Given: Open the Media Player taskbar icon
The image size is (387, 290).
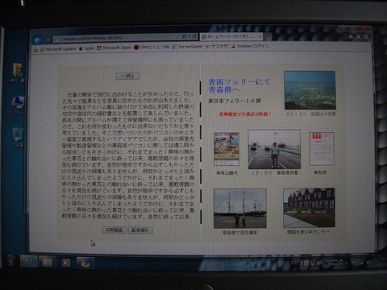Looking at the screenshot, I should (x=66, y=263).
